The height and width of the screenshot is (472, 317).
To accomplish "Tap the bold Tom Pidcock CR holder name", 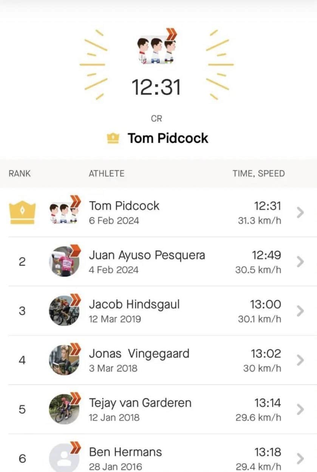I will pos(168,138).
